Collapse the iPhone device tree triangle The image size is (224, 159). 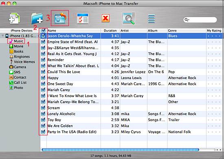click(x=2, y=35)
